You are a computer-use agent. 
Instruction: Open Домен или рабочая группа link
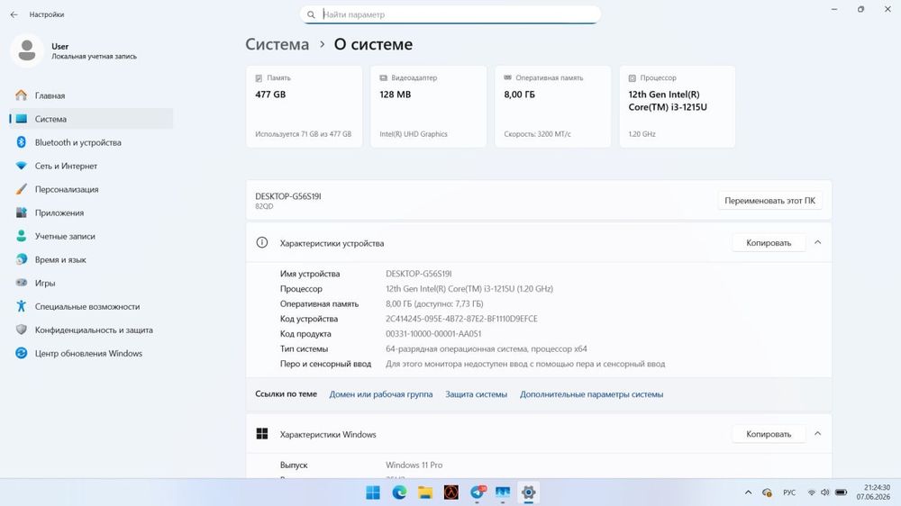381,394
